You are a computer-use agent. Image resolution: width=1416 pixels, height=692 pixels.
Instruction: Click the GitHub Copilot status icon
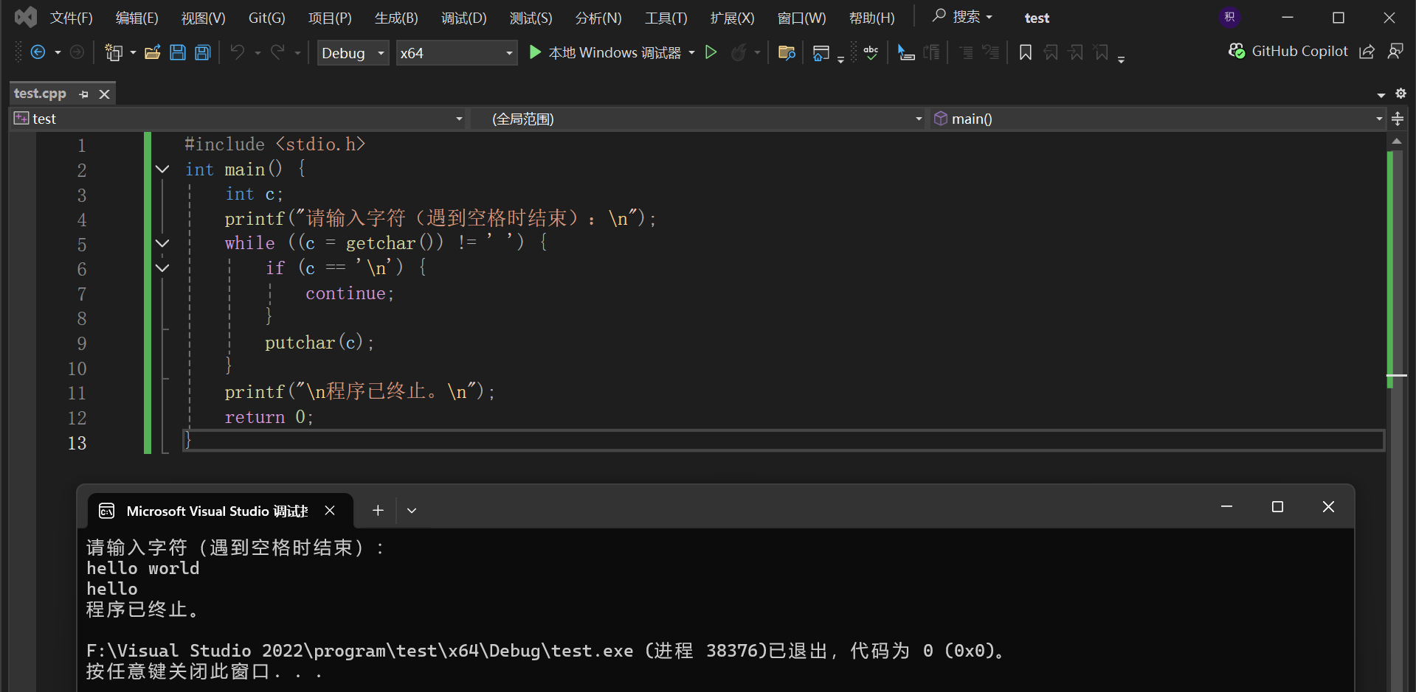(x=1236, y=51)
